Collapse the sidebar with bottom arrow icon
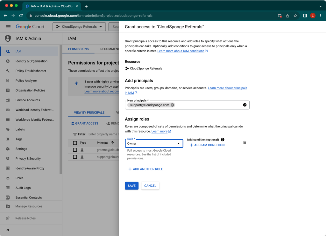 click(8, 230)
